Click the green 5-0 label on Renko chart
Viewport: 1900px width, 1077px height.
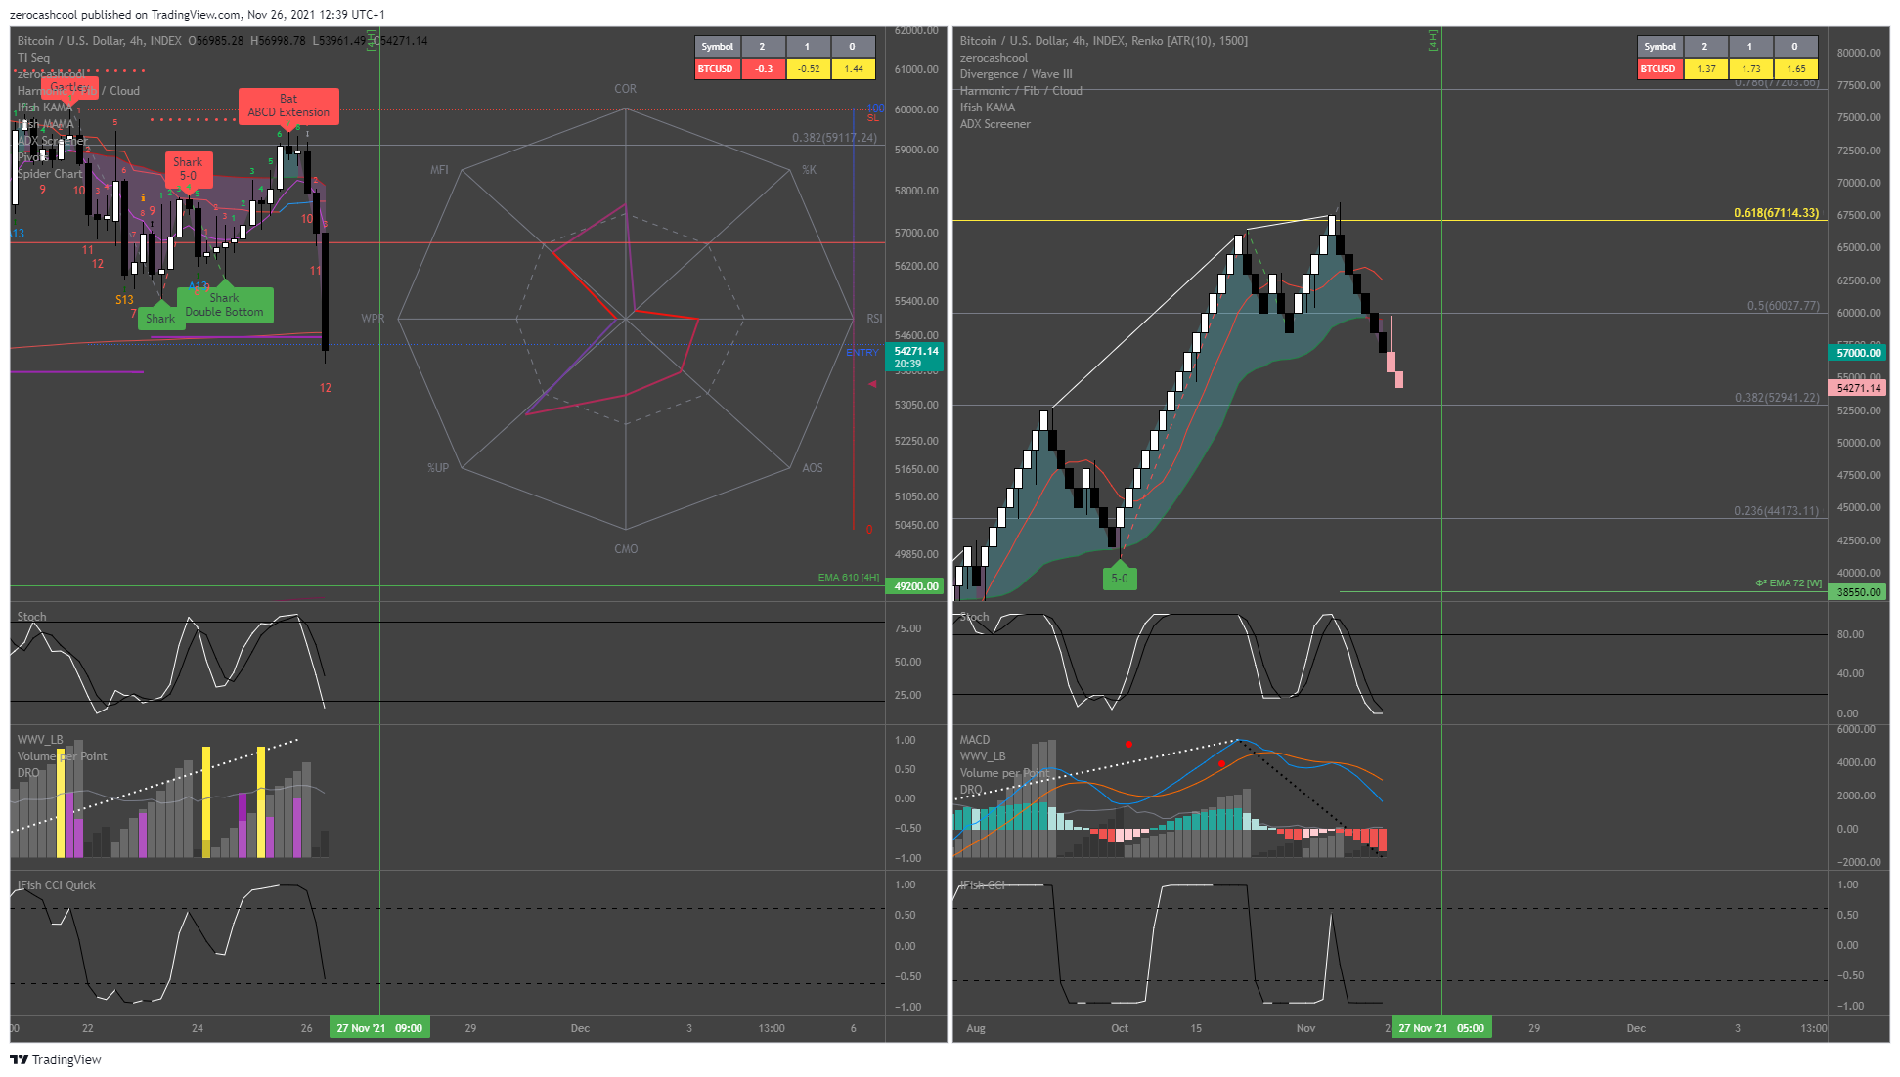coord(1120,579)
